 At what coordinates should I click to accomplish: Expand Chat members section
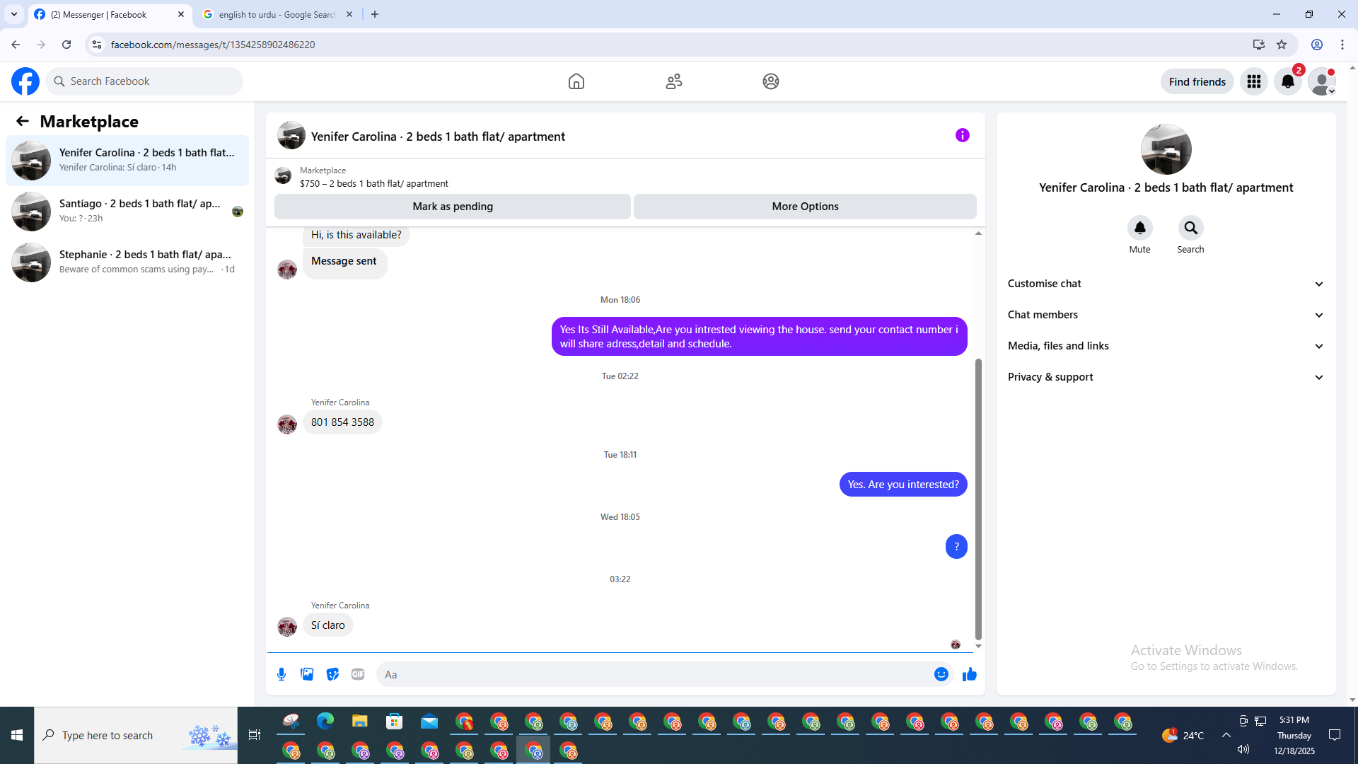[x=1166, y=315]
